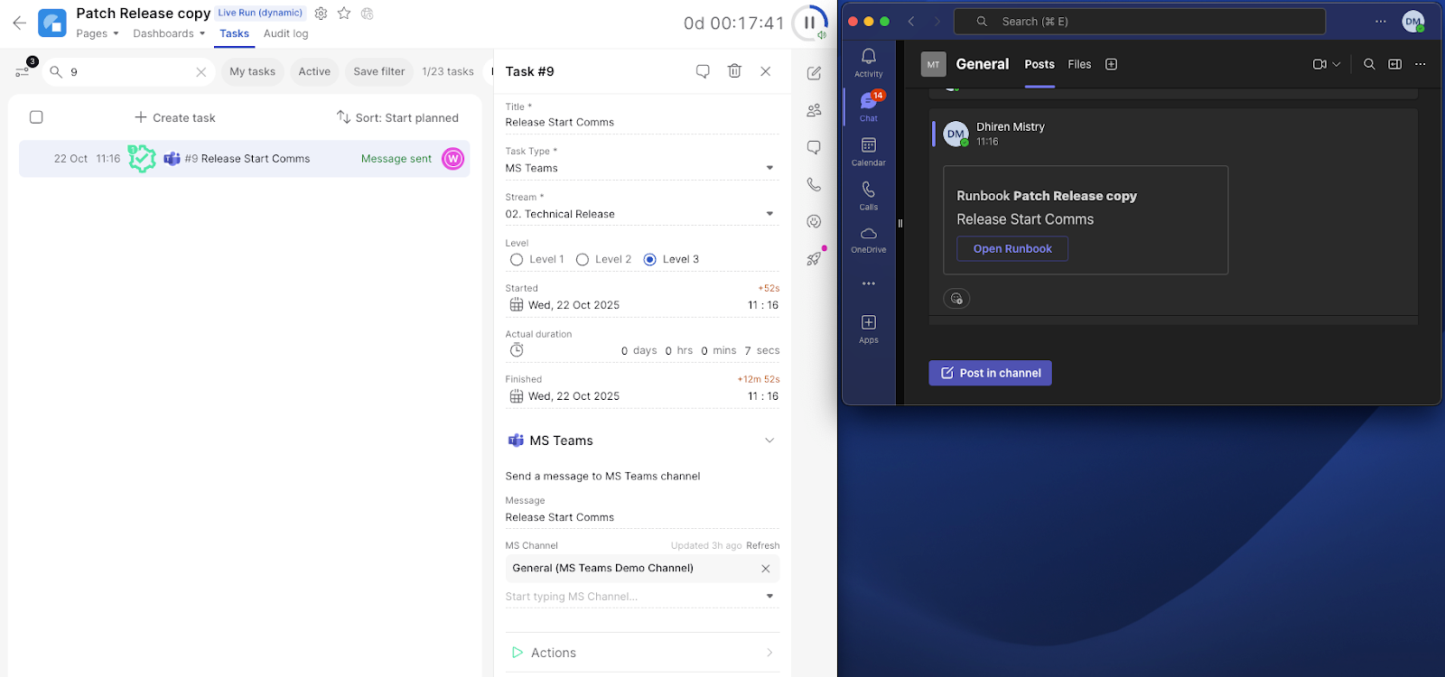Open the edit pencil icon in right sidebar

[x=814, y=73]
